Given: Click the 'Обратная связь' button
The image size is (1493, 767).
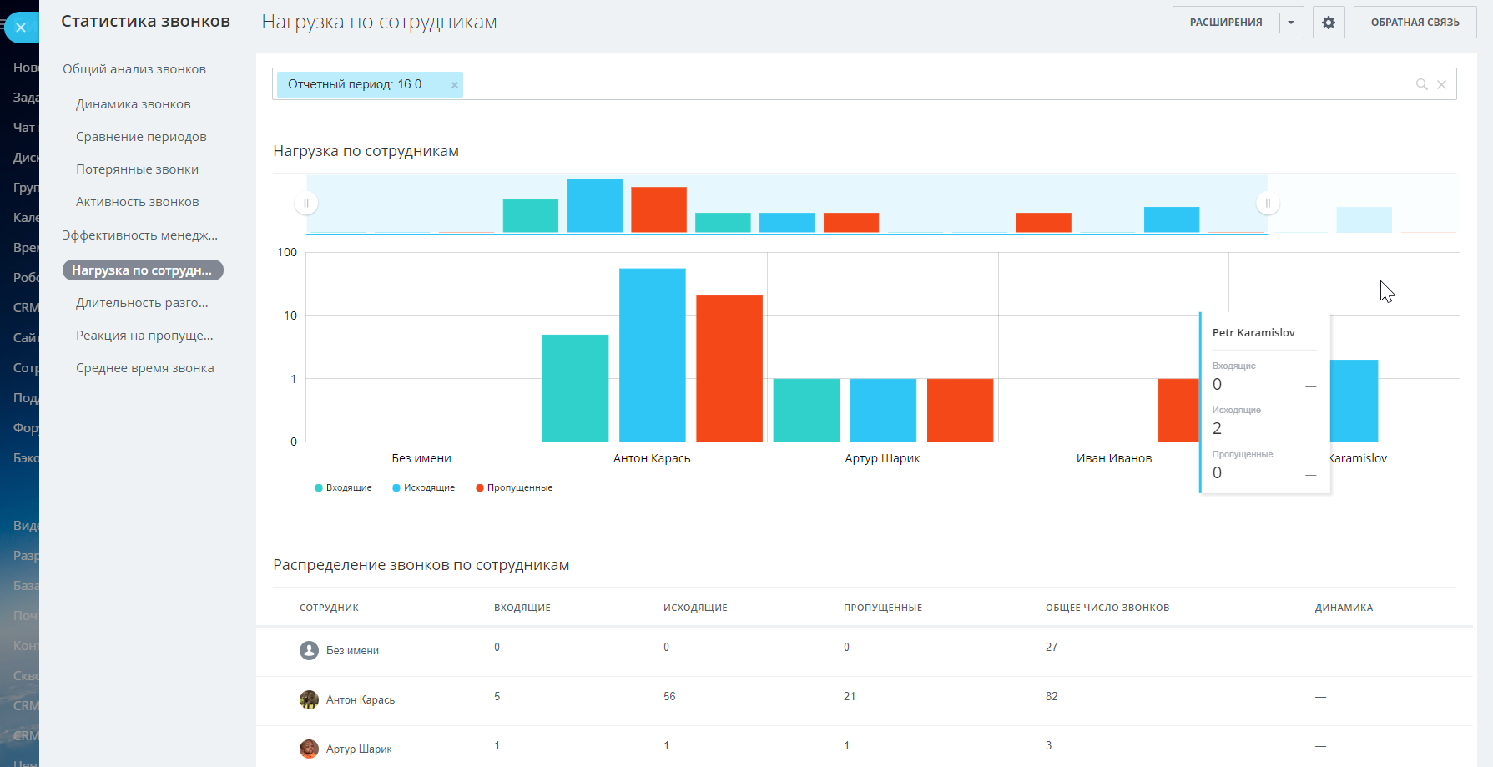Looking at the screenshot, I should (1415, 23).
